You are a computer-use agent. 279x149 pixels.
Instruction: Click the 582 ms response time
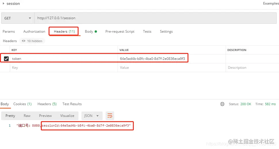(270, 104)
